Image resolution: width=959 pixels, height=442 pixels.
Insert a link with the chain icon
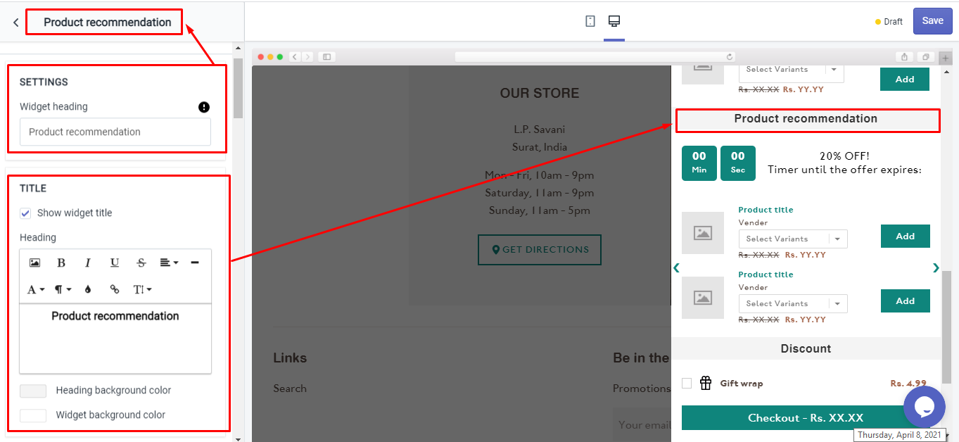pos(115,289)
